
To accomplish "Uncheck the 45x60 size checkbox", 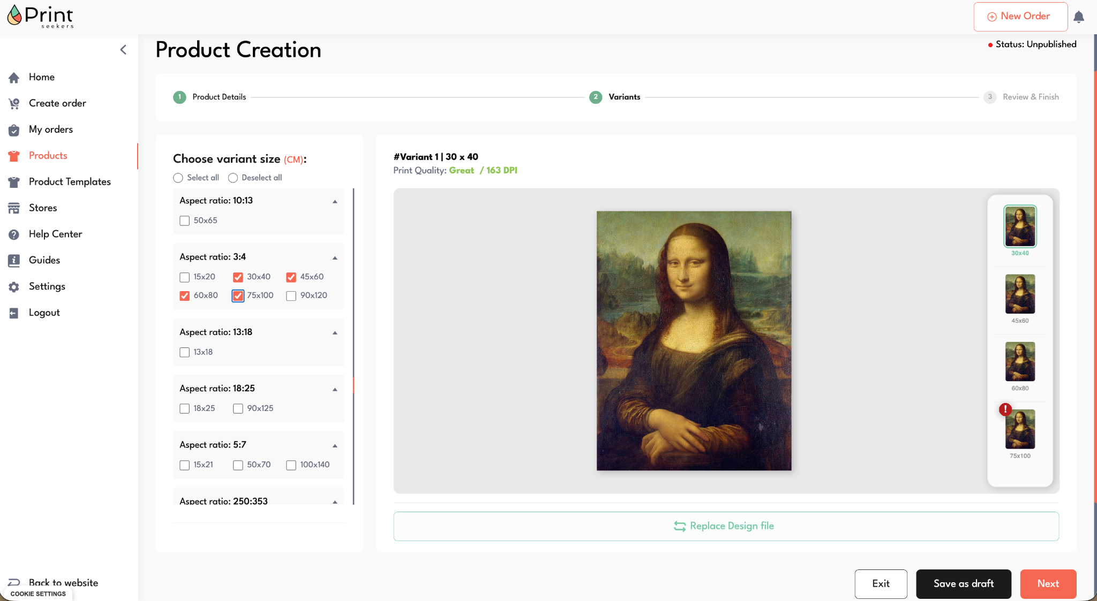I will 291,277.
